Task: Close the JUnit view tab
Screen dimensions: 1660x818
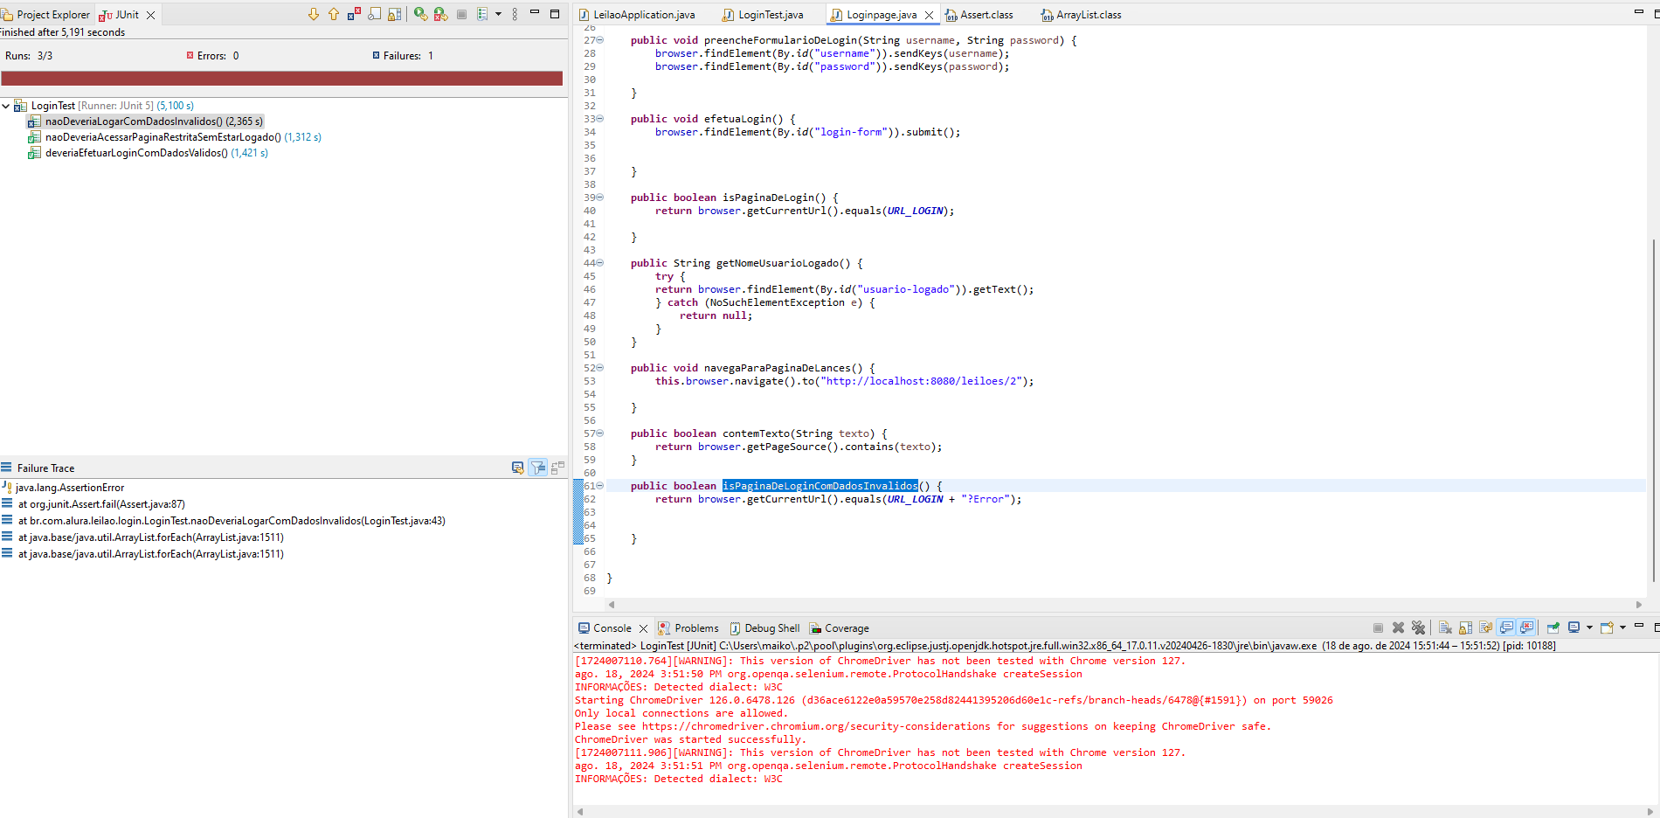Action: [150, 15]
